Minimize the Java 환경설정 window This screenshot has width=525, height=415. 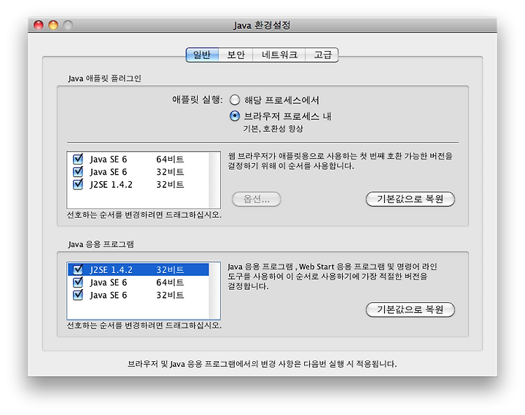click(53, 25)
